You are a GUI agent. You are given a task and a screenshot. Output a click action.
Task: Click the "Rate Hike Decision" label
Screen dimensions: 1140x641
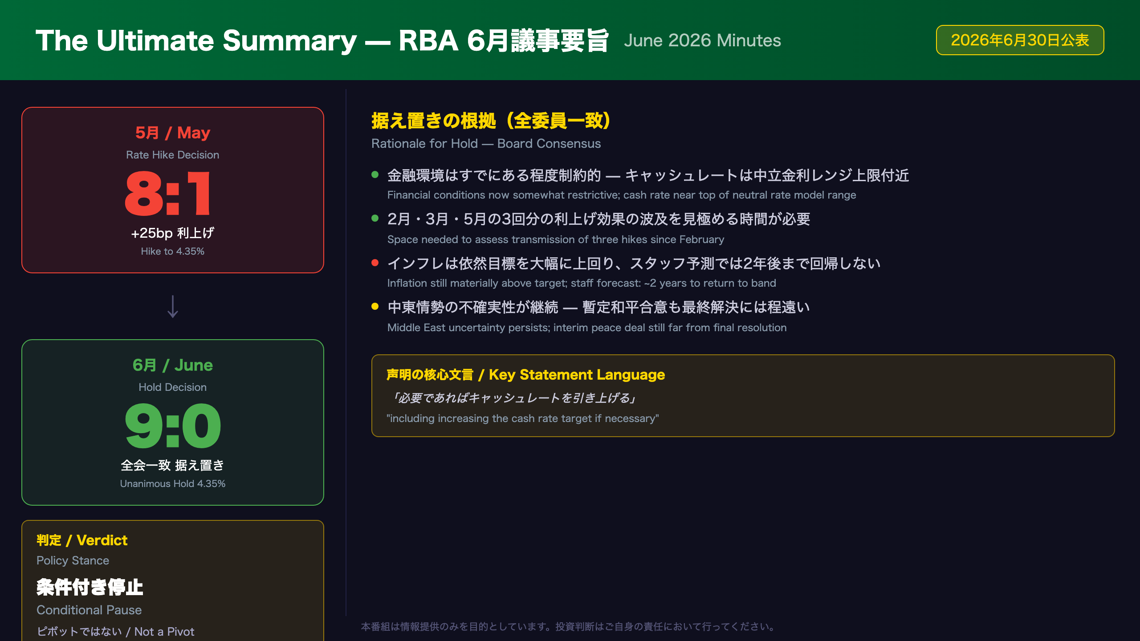click(x=173, y=155)
